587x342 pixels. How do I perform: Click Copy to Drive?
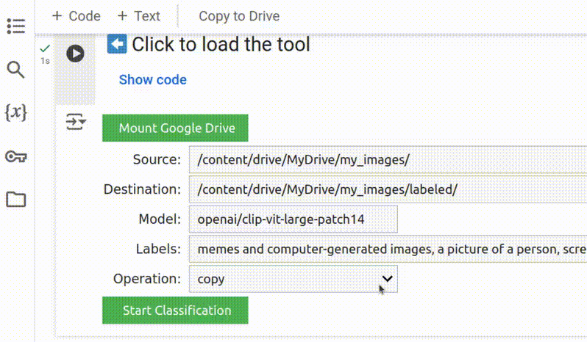pyautogui.click(x=239, y=16)
